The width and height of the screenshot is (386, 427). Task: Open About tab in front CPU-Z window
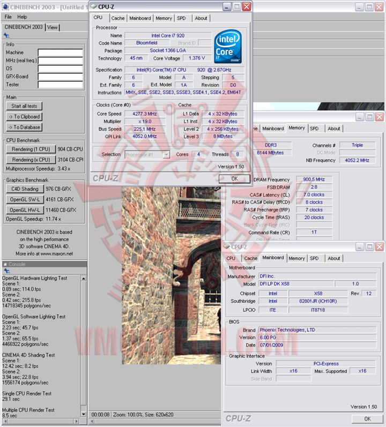tap(201, 18)
